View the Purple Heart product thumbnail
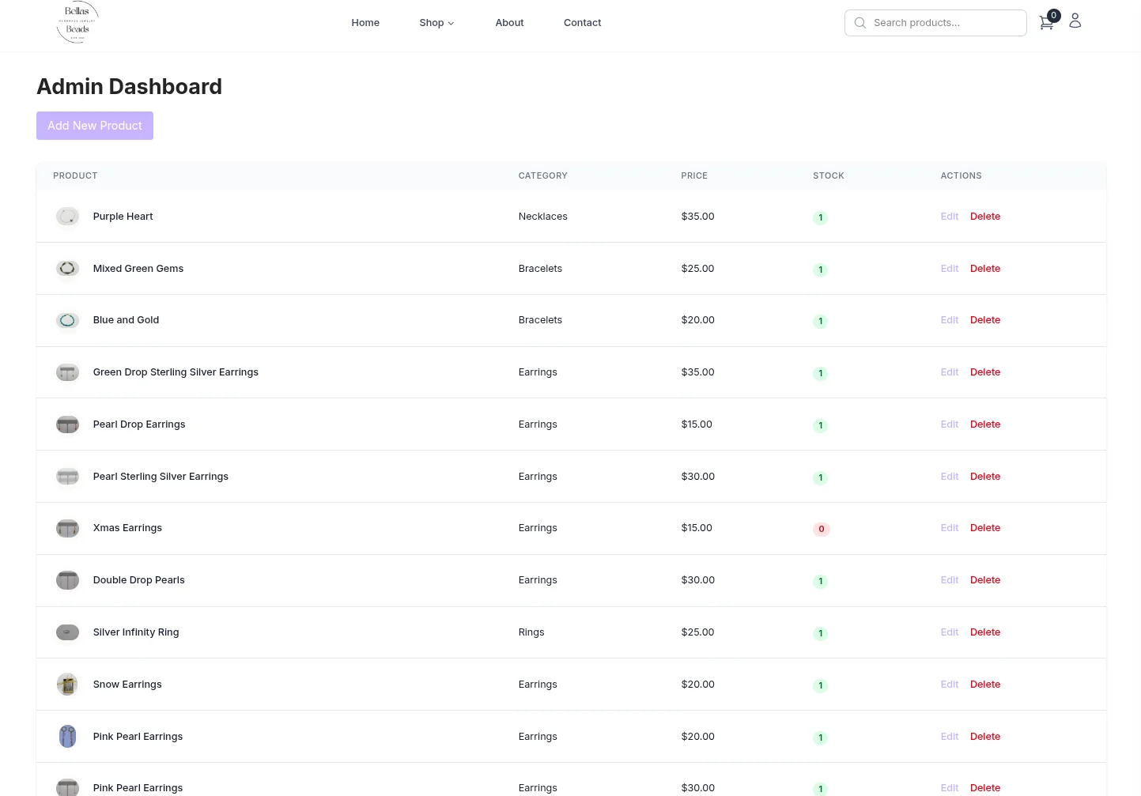Viewport: 1141px width, 796px height. click(x=67, y=216)
